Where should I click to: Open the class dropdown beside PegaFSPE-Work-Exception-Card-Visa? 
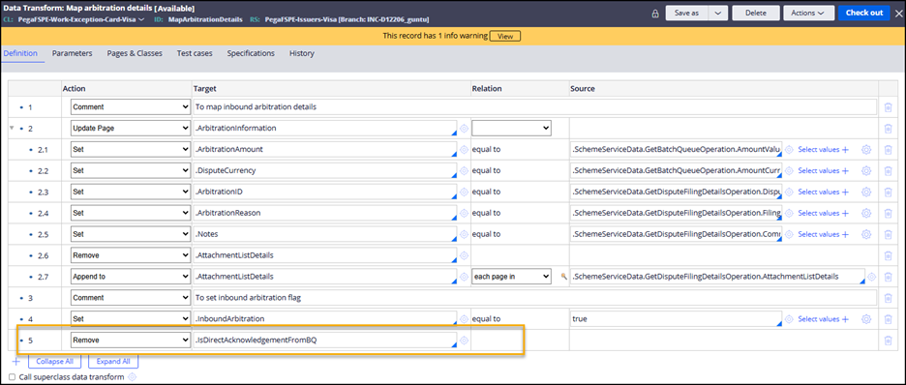coord(141,19)
